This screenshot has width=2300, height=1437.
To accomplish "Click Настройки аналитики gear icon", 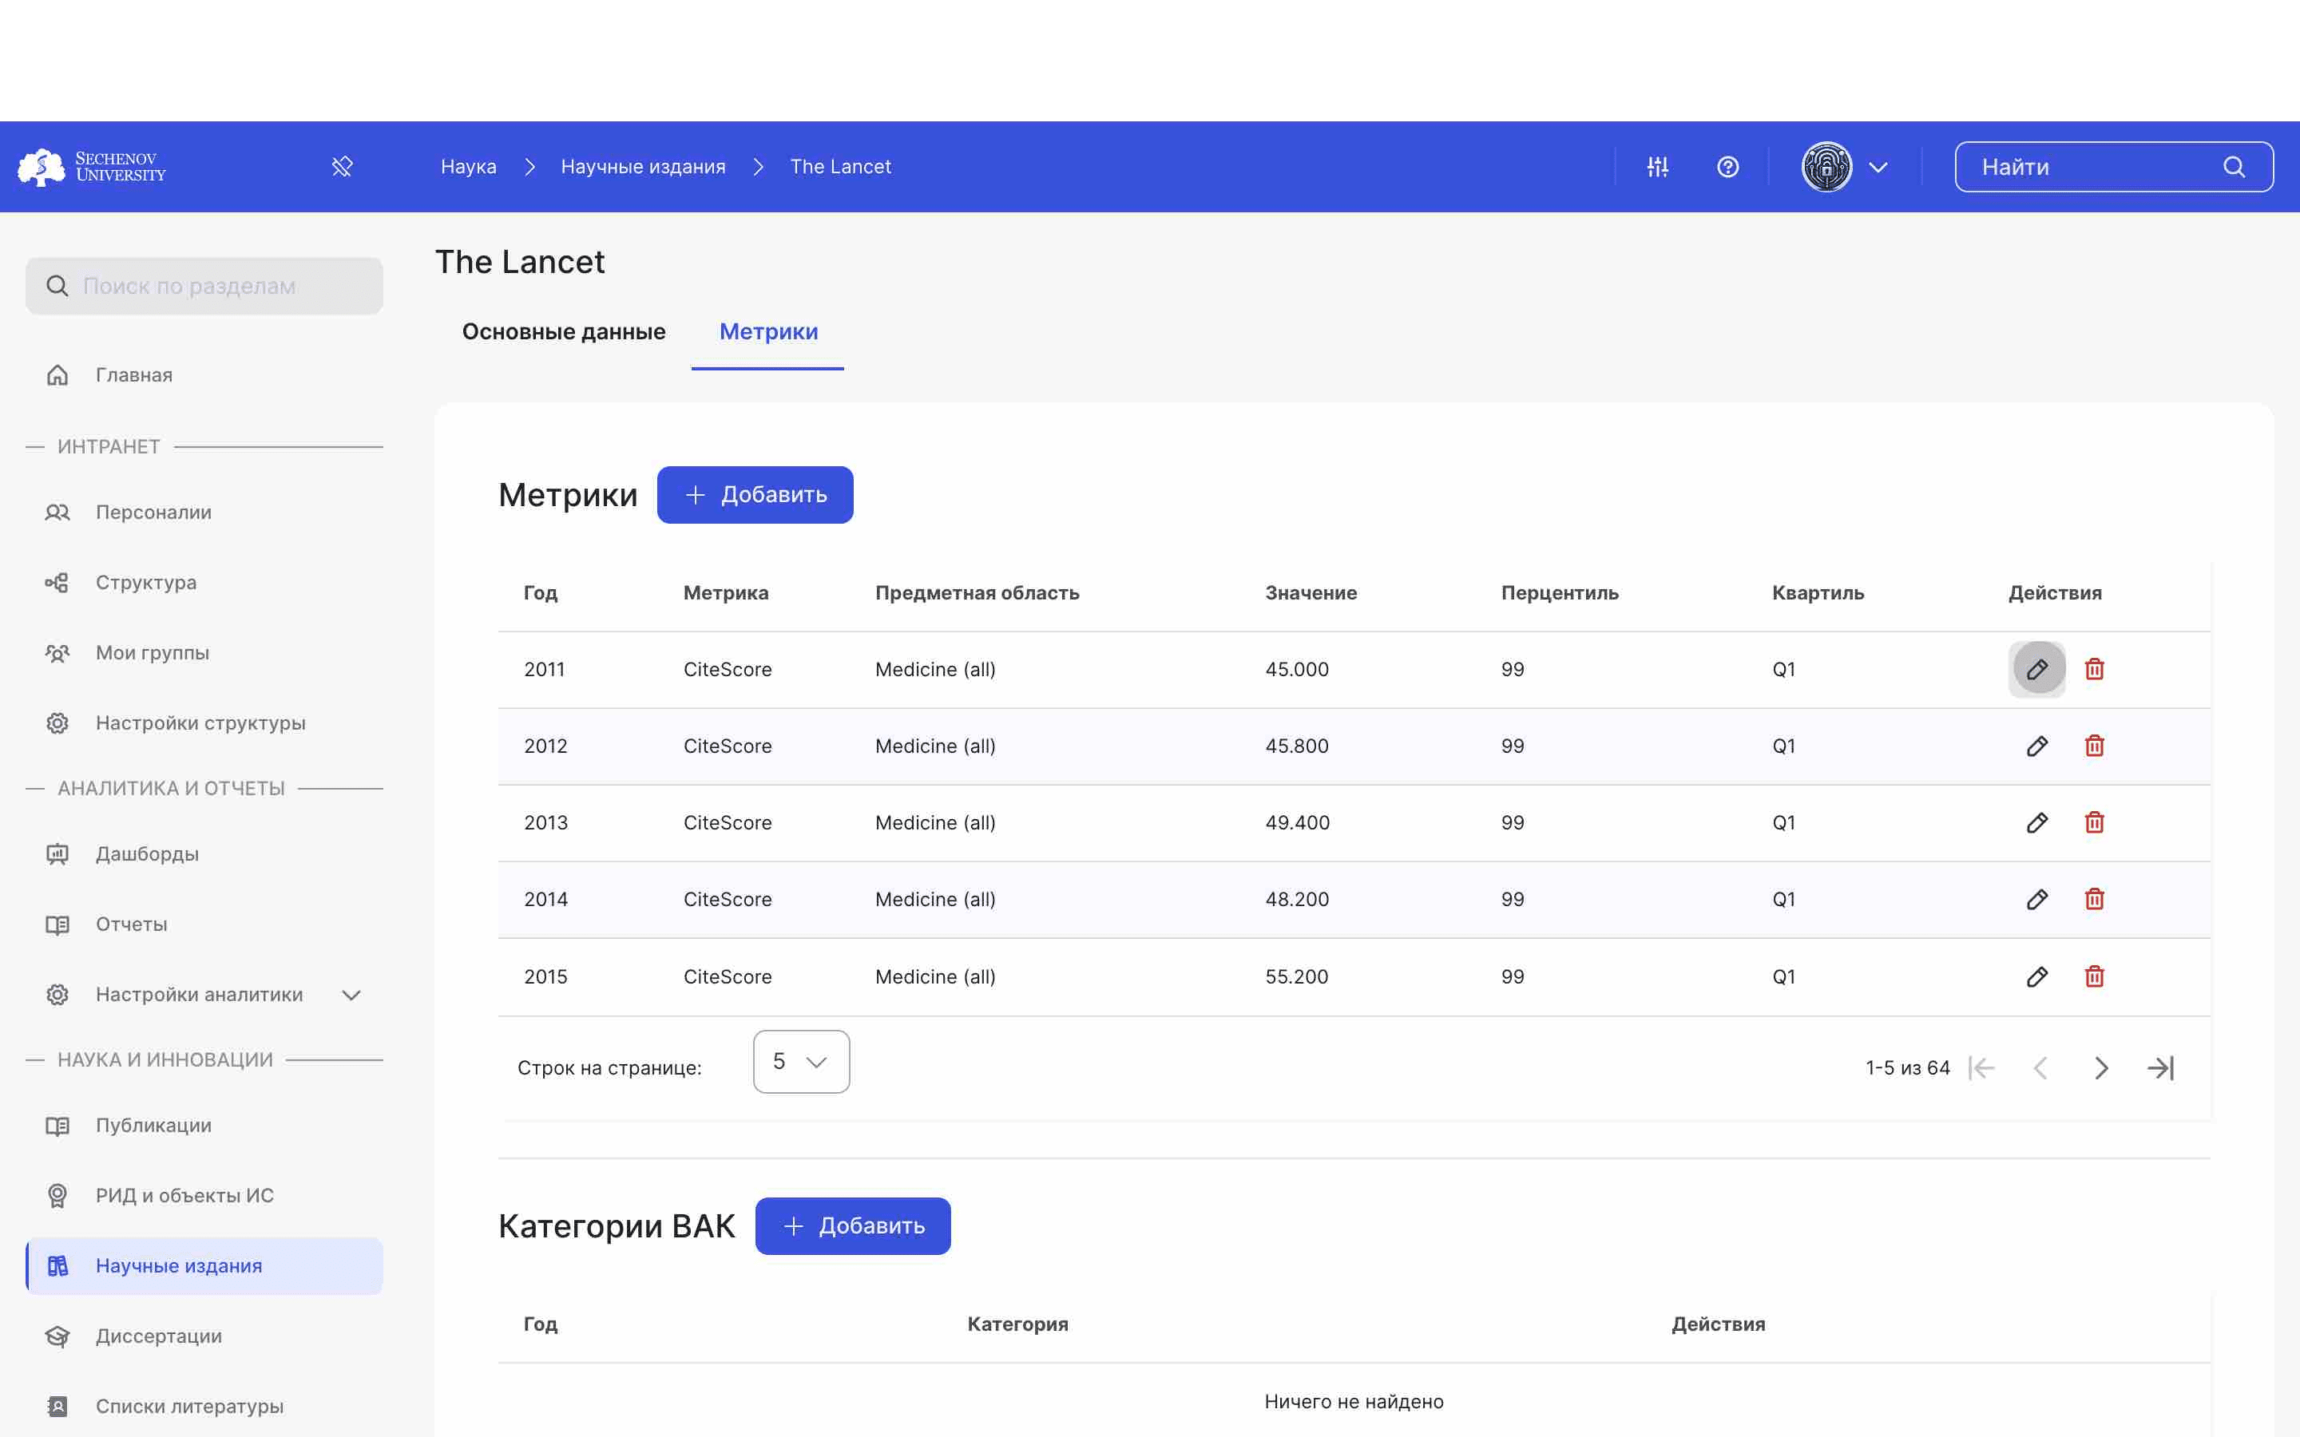I will 57,995.
